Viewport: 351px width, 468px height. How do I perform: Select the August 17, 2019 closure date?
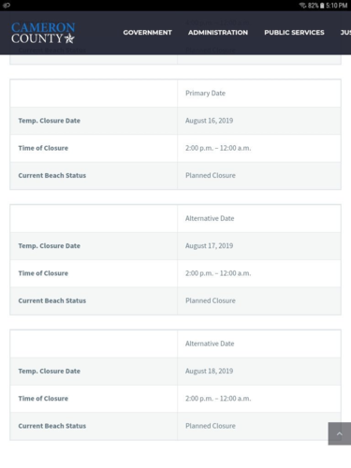click(209, 246)
